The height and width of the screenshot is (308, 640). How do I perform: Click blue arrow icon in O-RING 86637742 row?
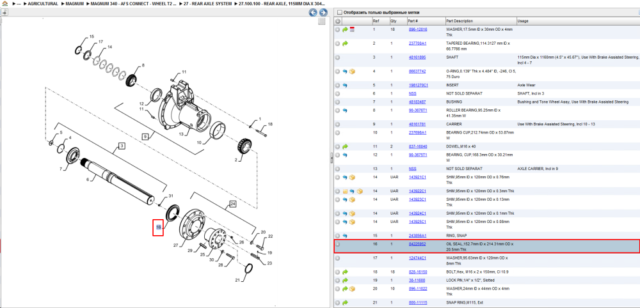pos(345,72)
